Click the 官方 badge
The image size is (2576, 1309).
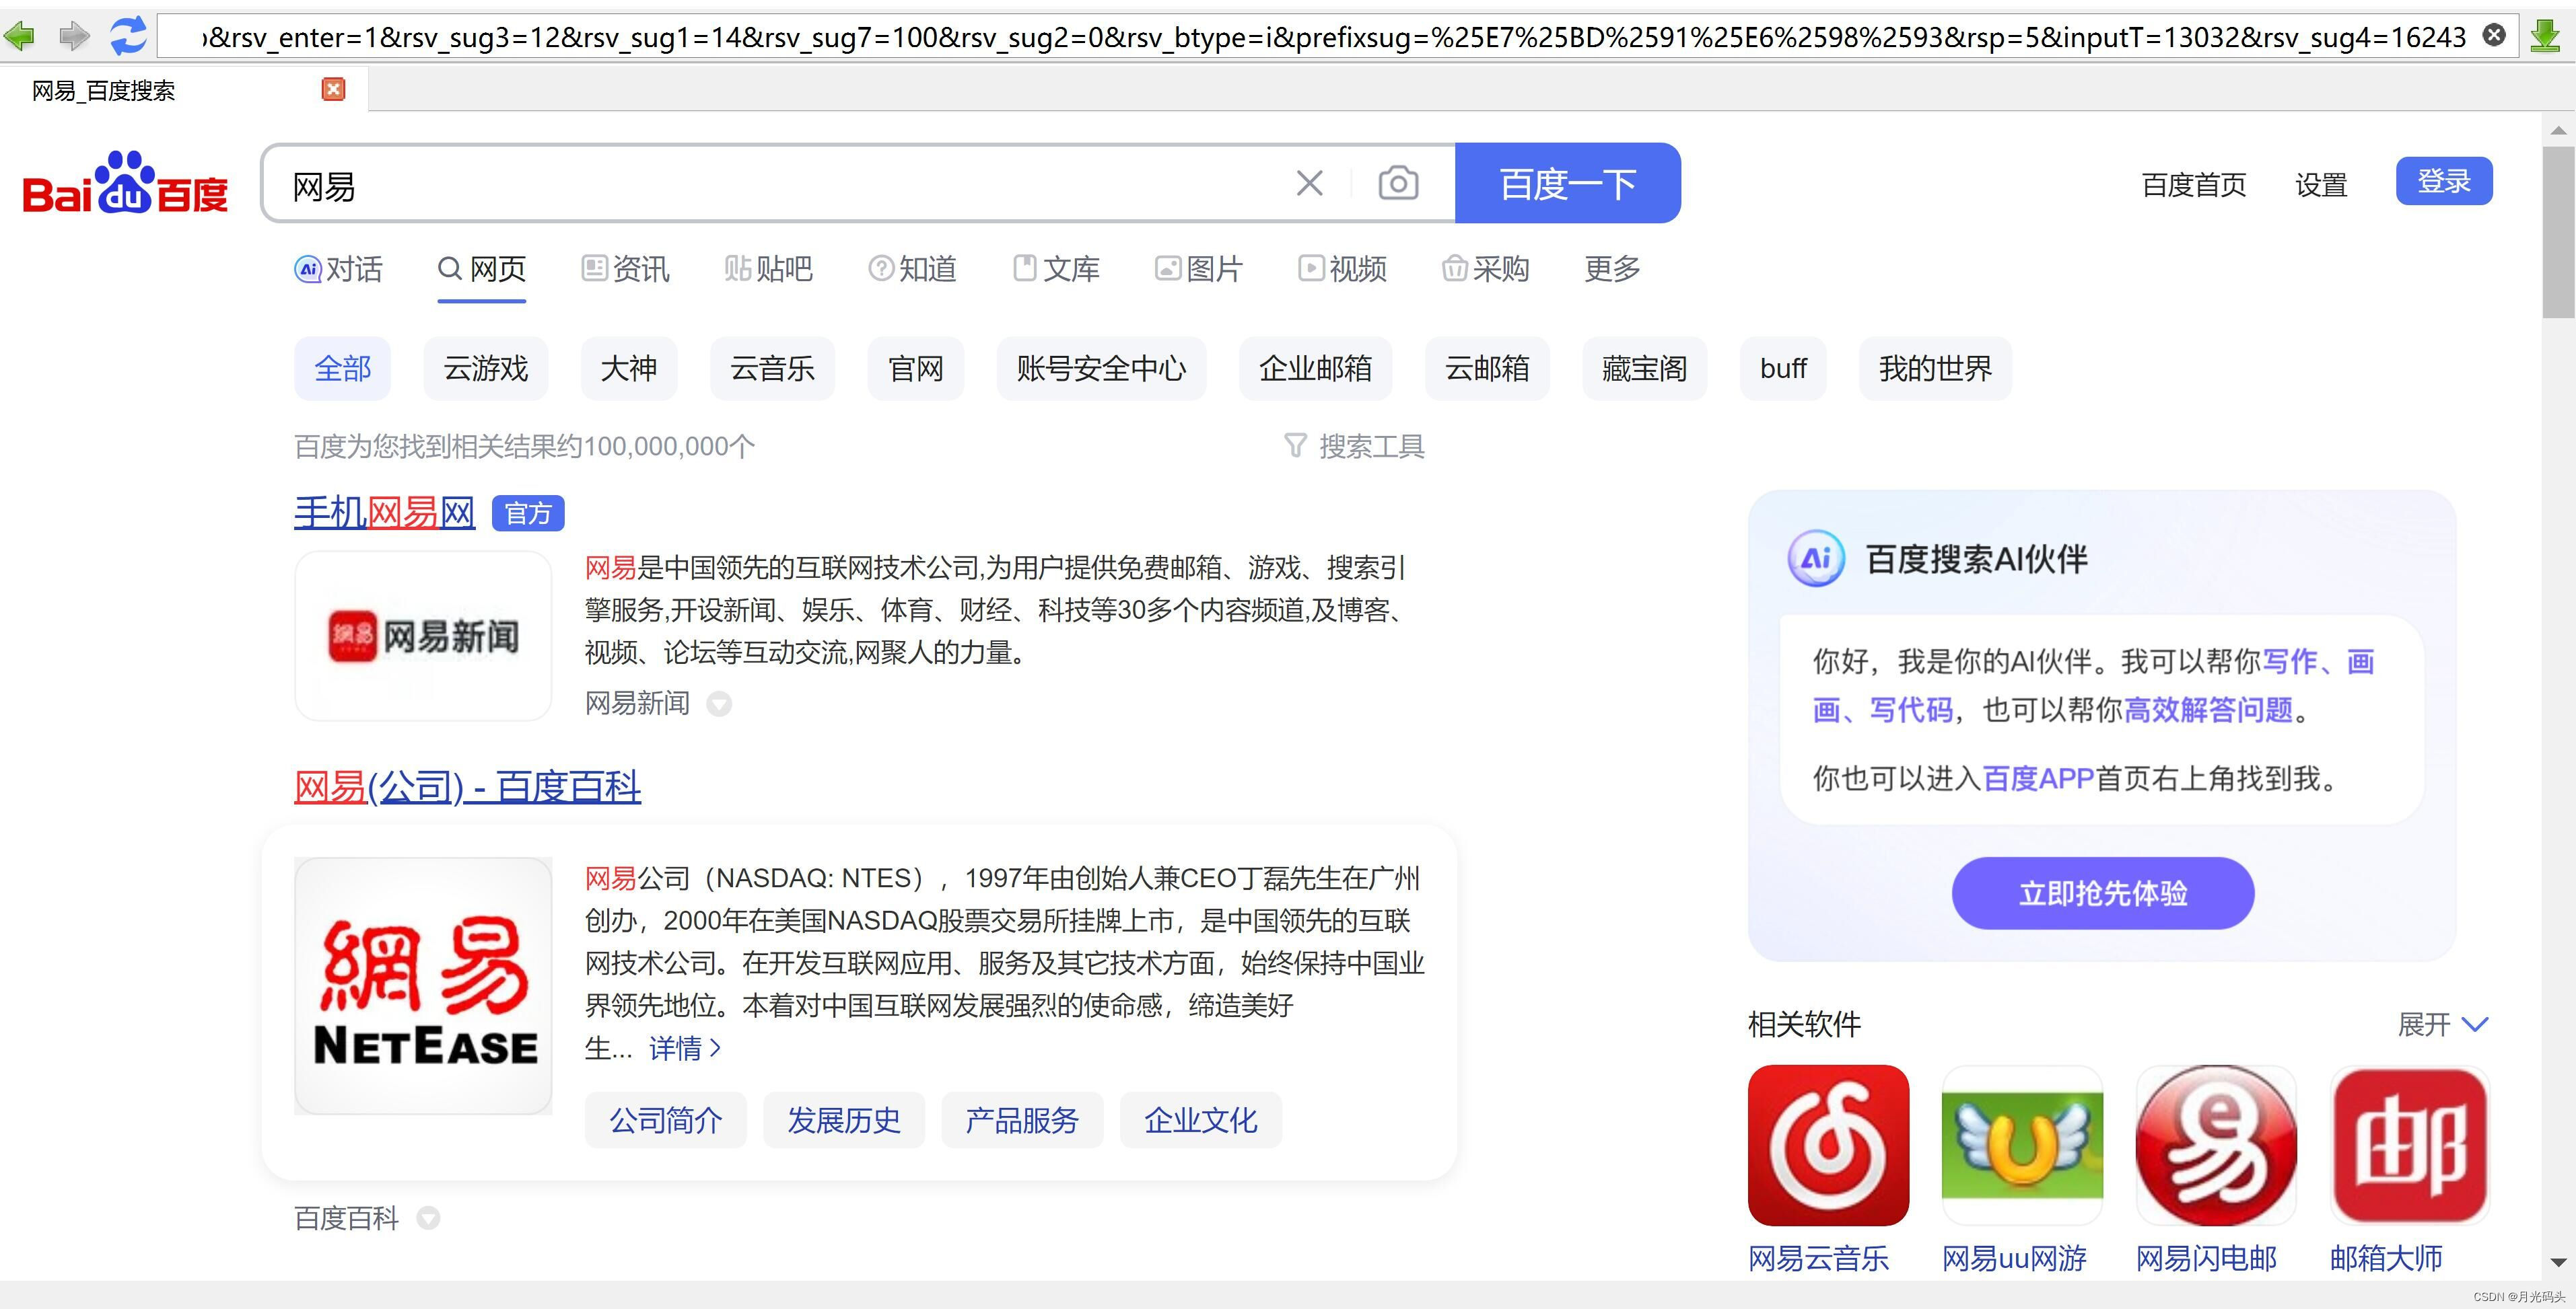point(528,514)
